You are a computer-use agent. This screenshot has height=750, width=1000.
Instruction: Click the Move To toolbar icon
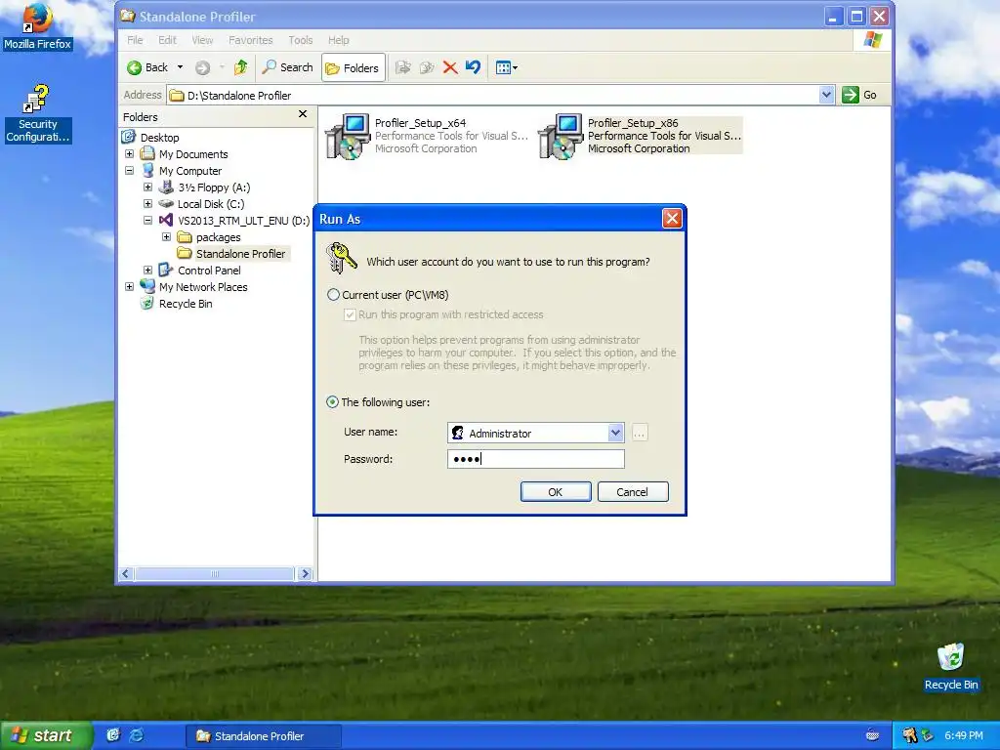pyautogui.click(x=402, y=67)
